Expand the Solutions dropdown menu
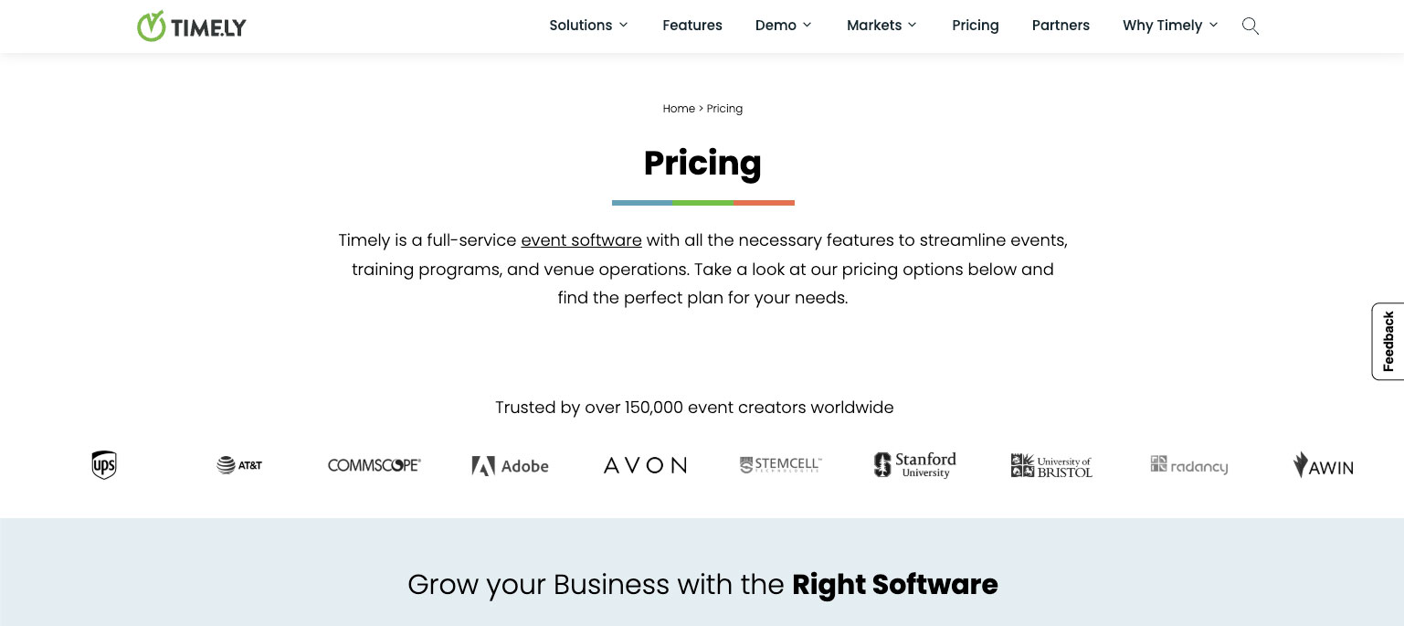This screenshot has width=1404, height=626. 588,26
